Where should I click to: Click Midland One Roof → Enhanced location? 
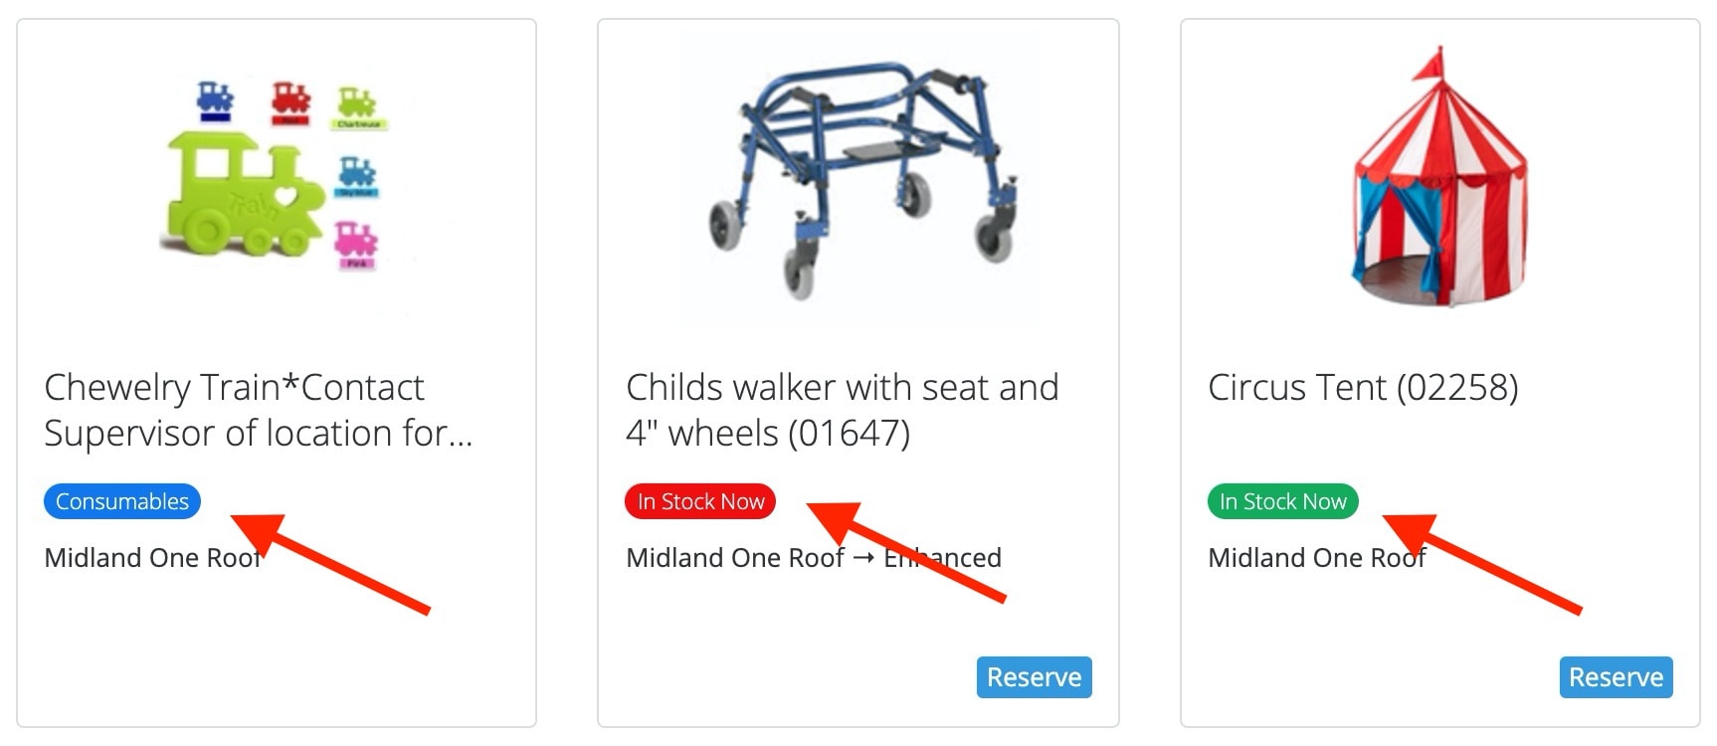(x=814, y=558)
